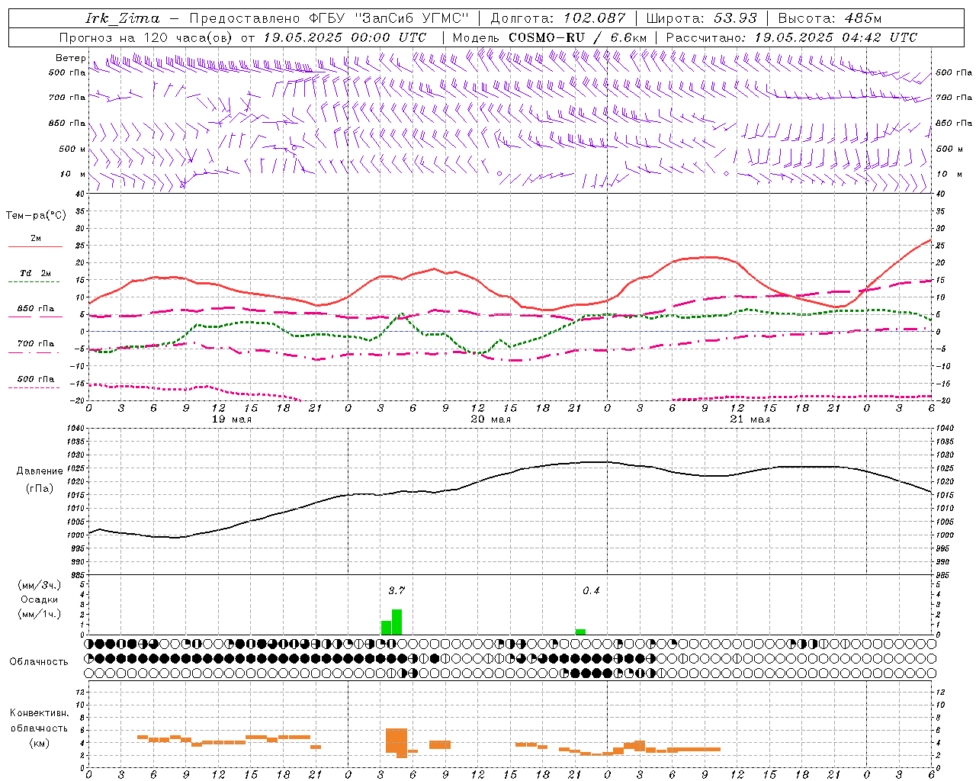Screen dimensions: 976x781
Task: Select the provider text "ЗапСиб УГМС"
Action: [412, 18]
